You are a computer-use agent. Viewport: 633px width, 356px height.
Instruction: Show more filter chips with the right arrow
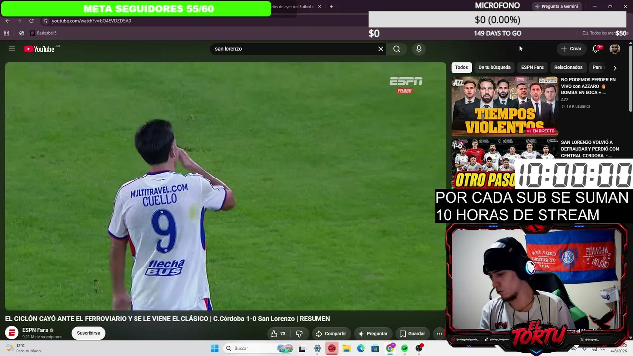[615, 68]
